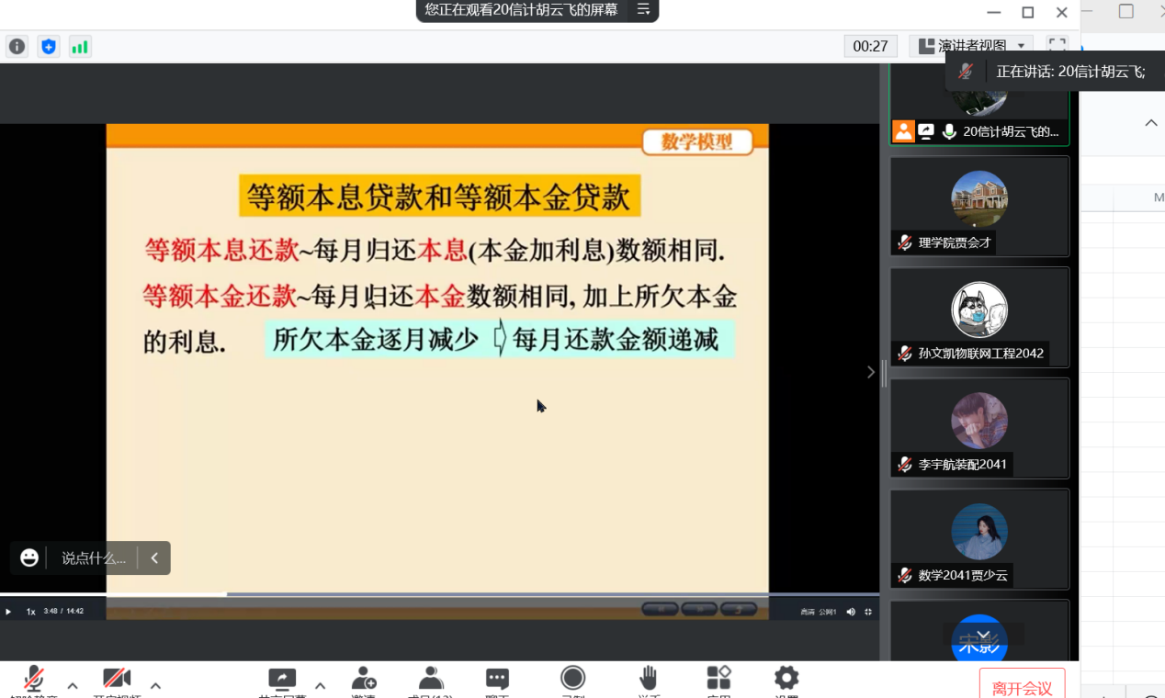Viewport: 1165px width, 698px height.
Task: Open the menu icon in the sharing banner
Action: click(x=643, y=9)
